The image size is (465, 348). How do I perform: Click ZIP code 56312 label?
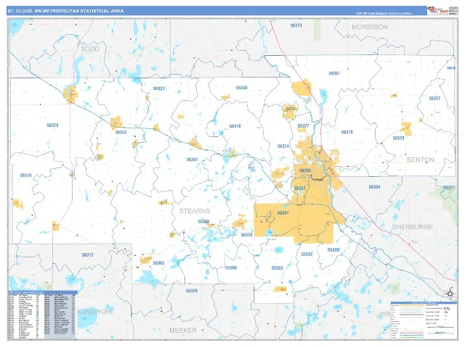coord(87,255)
